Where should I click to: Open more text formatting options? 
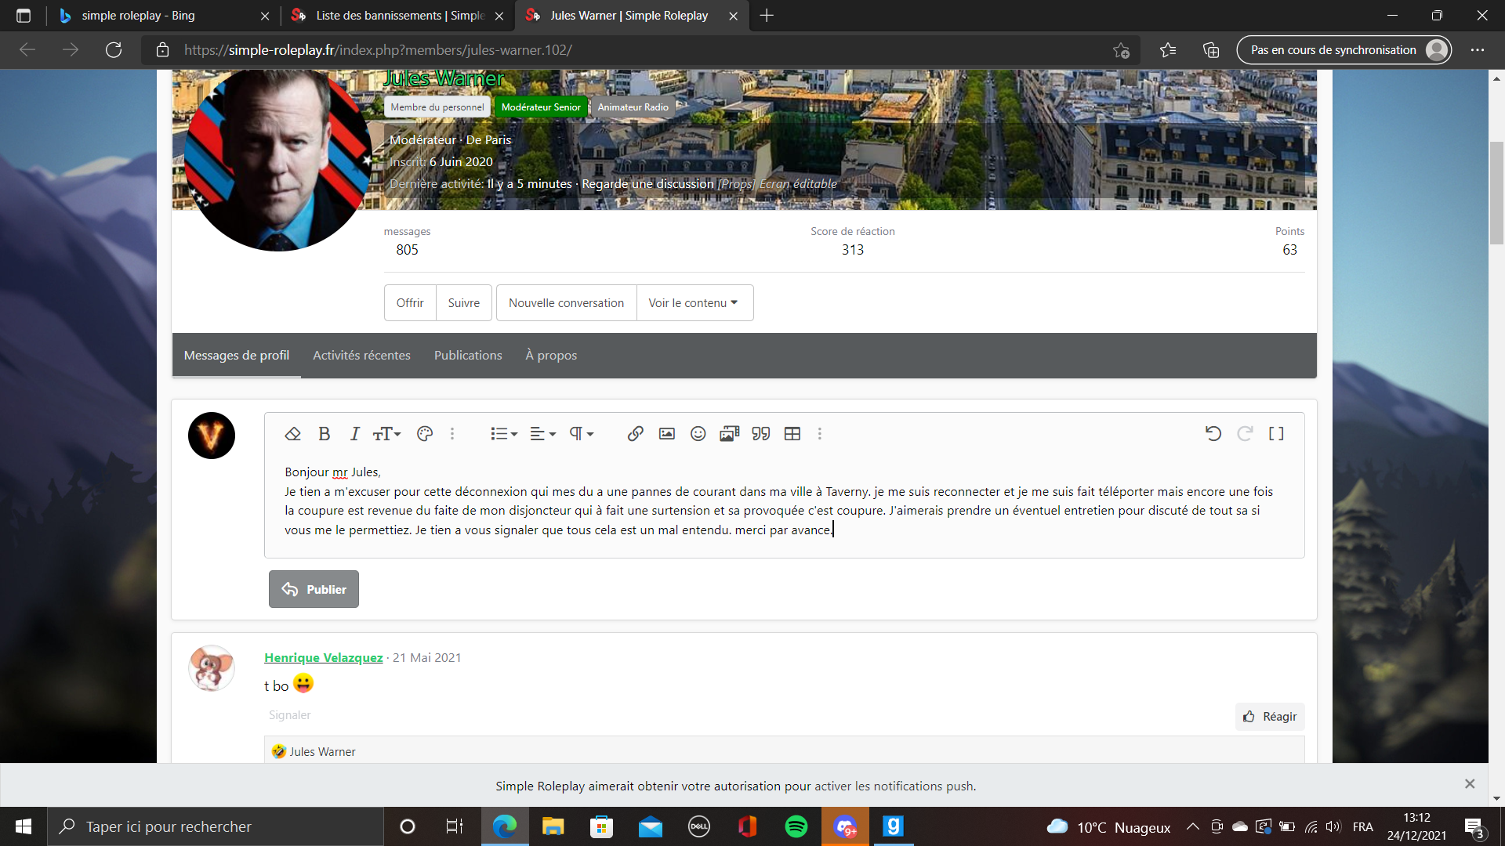point(452,433)
